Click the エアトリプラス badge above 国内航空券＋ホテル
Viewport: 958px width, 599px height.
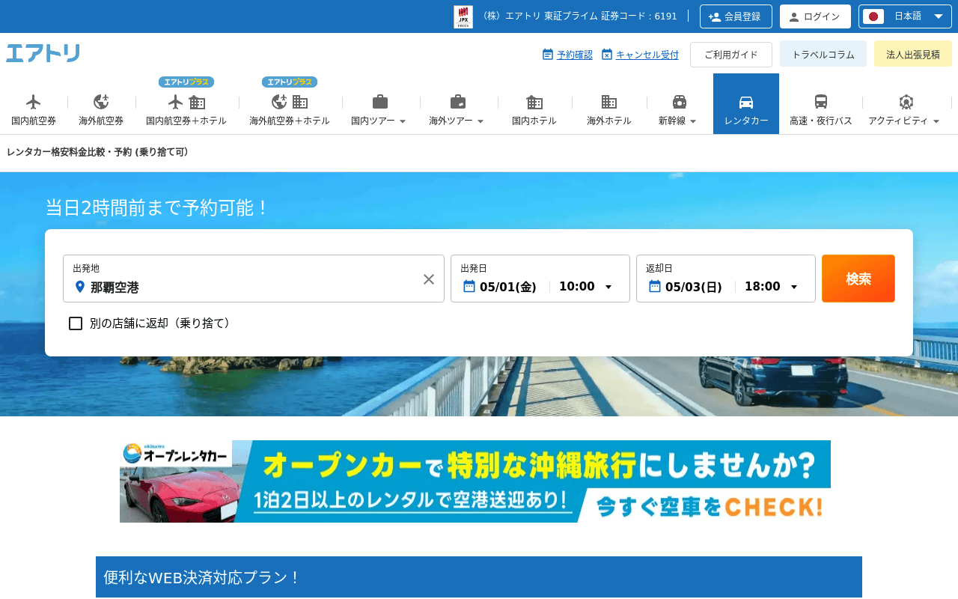point(186,82)
